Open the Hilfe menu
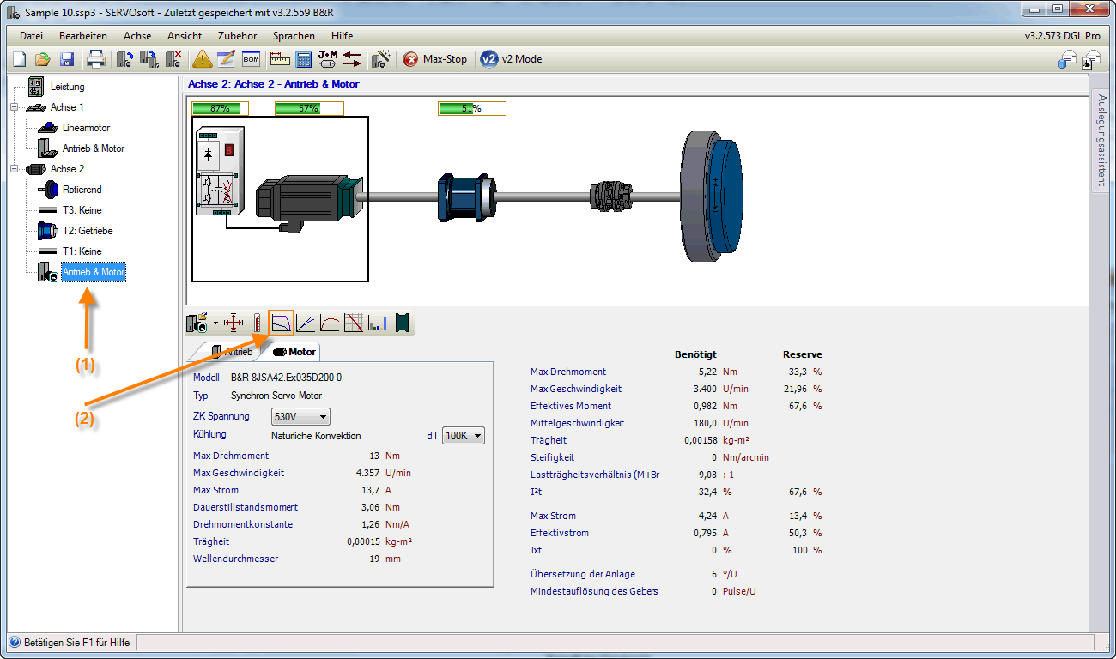This screenshot has width=1116, height=659. tap(342, 36)
